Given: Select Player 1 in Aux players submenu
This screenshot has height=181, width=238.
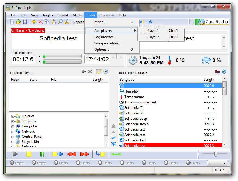Looking at the screenshot, I should [x=161, y=31].
